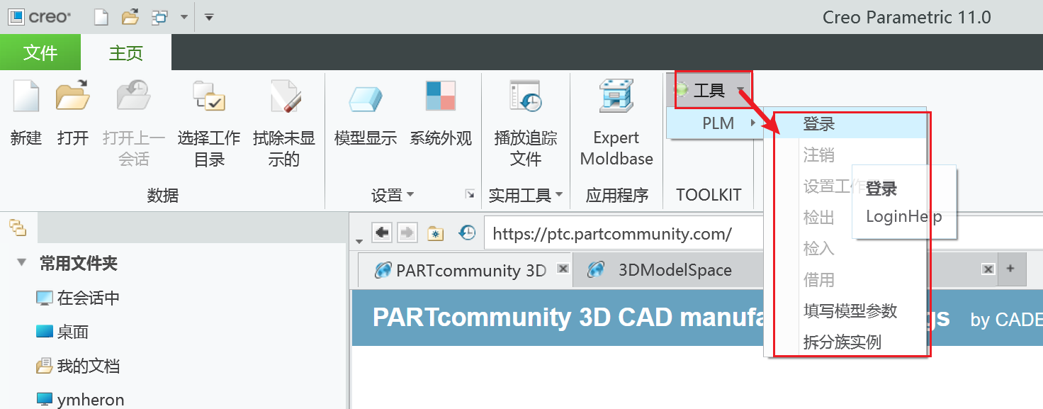Add a new browser tab

pyautogui.click(x=1011, y=269)
